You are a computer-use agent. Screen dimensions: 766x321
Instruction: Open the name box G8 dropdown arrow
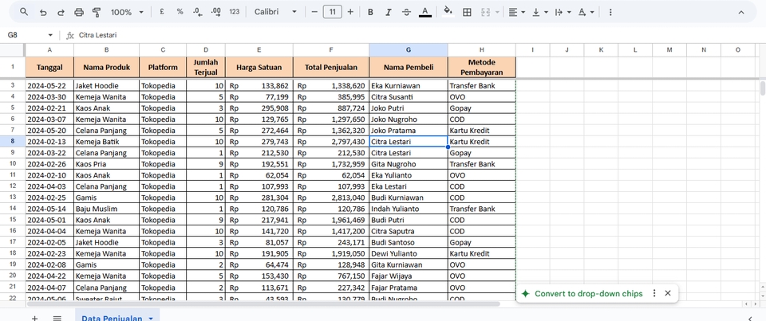tap(49, 35)
